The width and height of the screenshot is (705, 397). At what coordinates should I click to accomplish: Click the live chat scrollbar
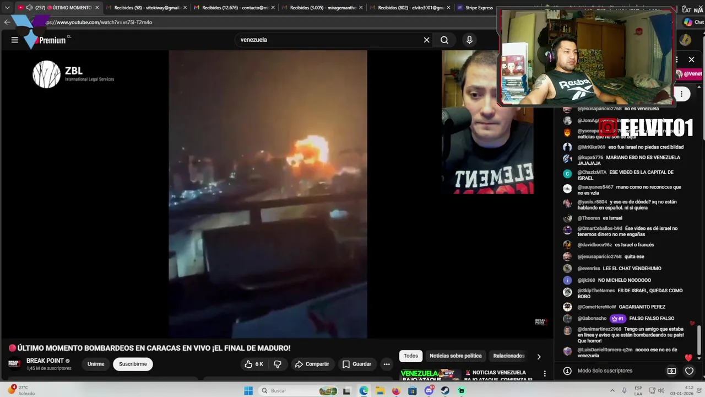[699, 340]
